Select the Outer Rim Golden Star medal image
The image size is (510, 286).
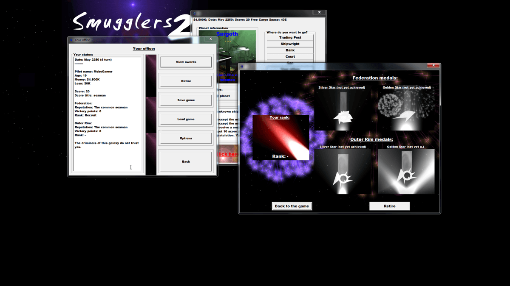(406, 171)
